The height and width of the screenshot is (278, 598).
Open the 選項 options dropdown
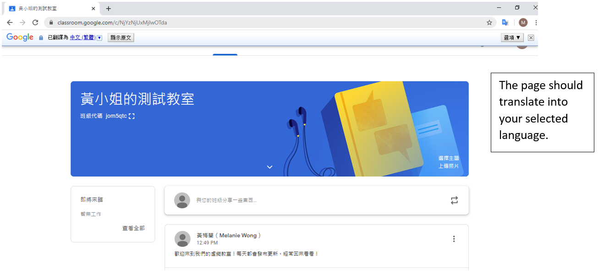tap(512, 38)
